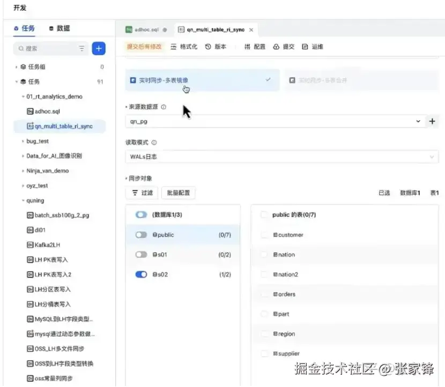This screenshot has height=387, width=445.
Task: Click the blue plus button to add task
Action: point(99,49)
